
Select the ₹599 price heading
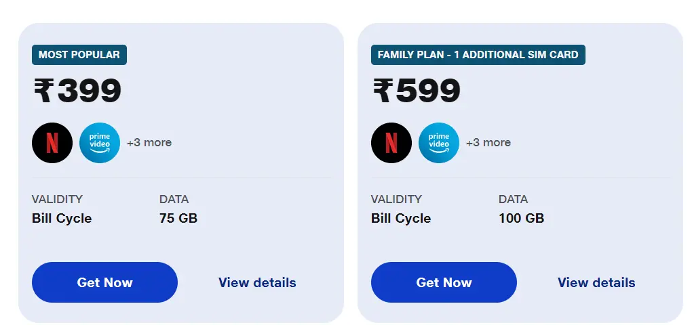click(417, 91)
